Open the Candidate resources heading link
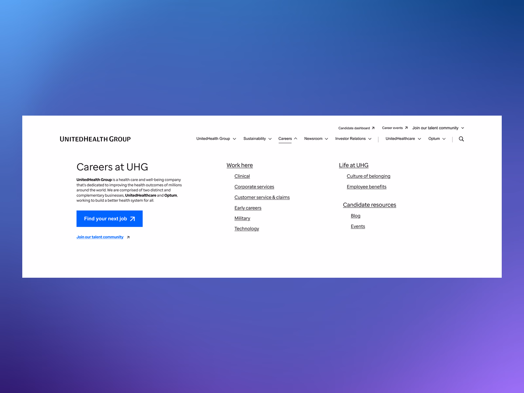 point(369,205)
